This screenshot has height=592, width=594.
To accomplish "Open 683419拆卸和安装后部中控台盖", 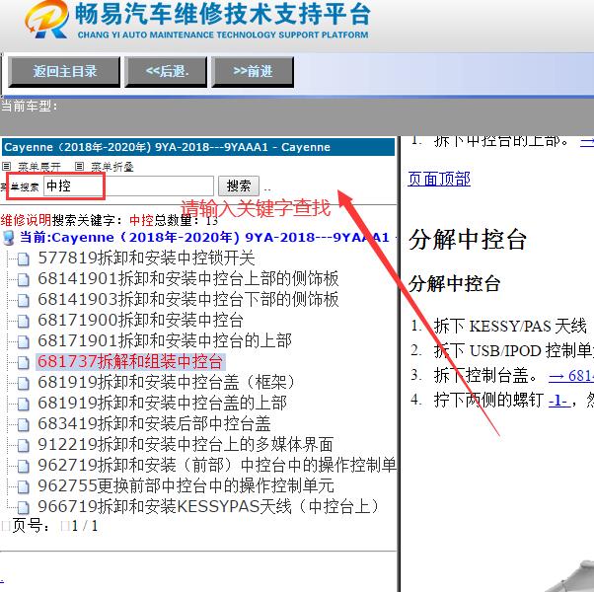I will point(154,423).
